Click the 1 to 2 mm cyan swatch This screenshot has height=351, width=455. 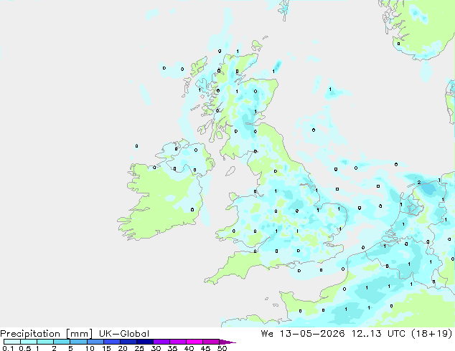tap(45, 342)
